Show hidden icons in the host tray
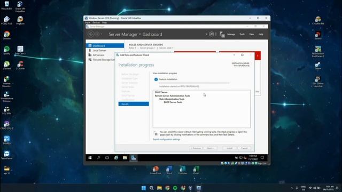 (x=292, y=188)
